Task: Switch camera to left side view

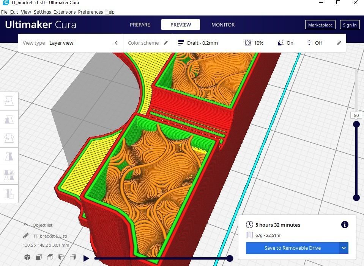Action: (61, 257)
